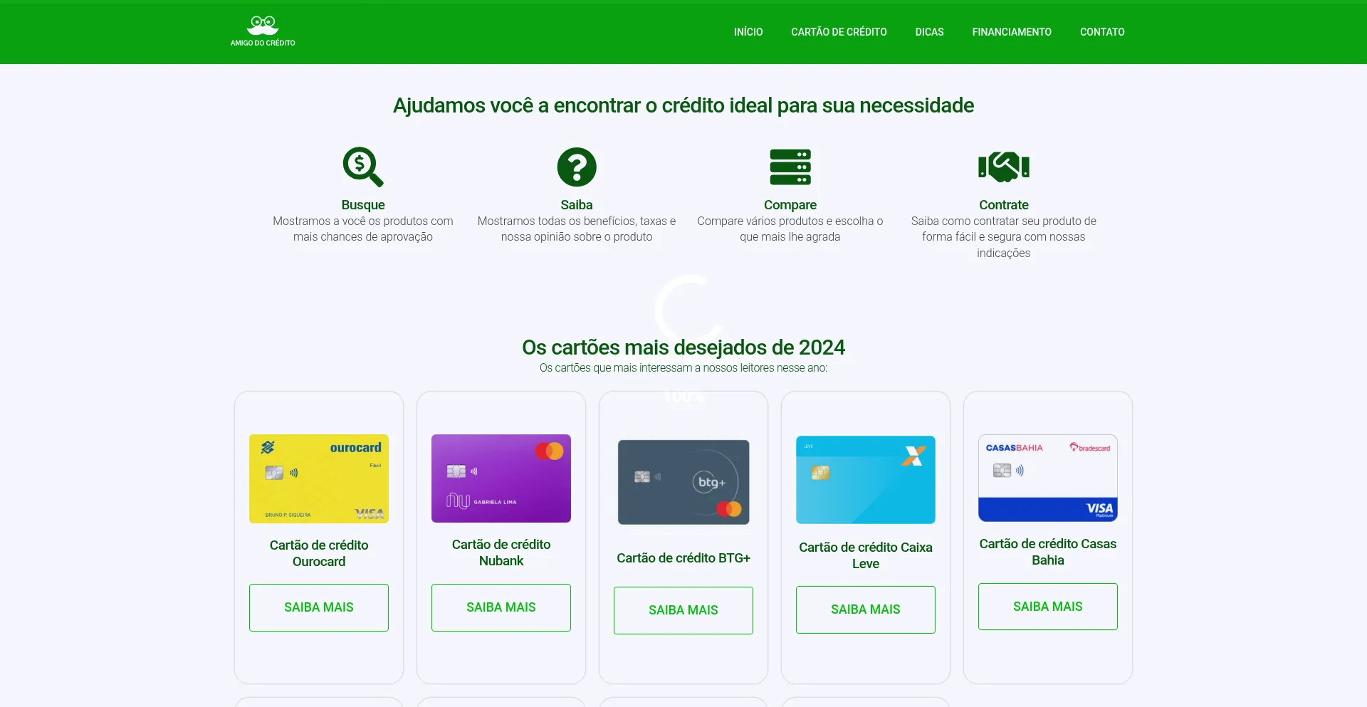Image resolution: width=1367 pixels, height=707 pixels.
Task: Click the Saiba heading text
Action: coord(577,205)
